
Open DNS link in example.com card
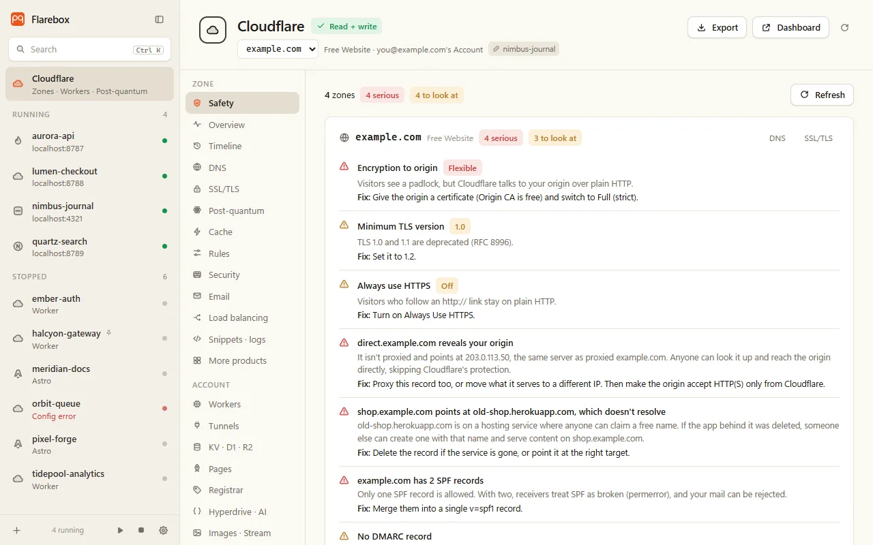(x=778, y=138)
